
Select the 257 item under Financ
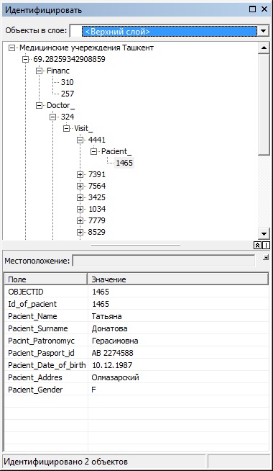67,94
